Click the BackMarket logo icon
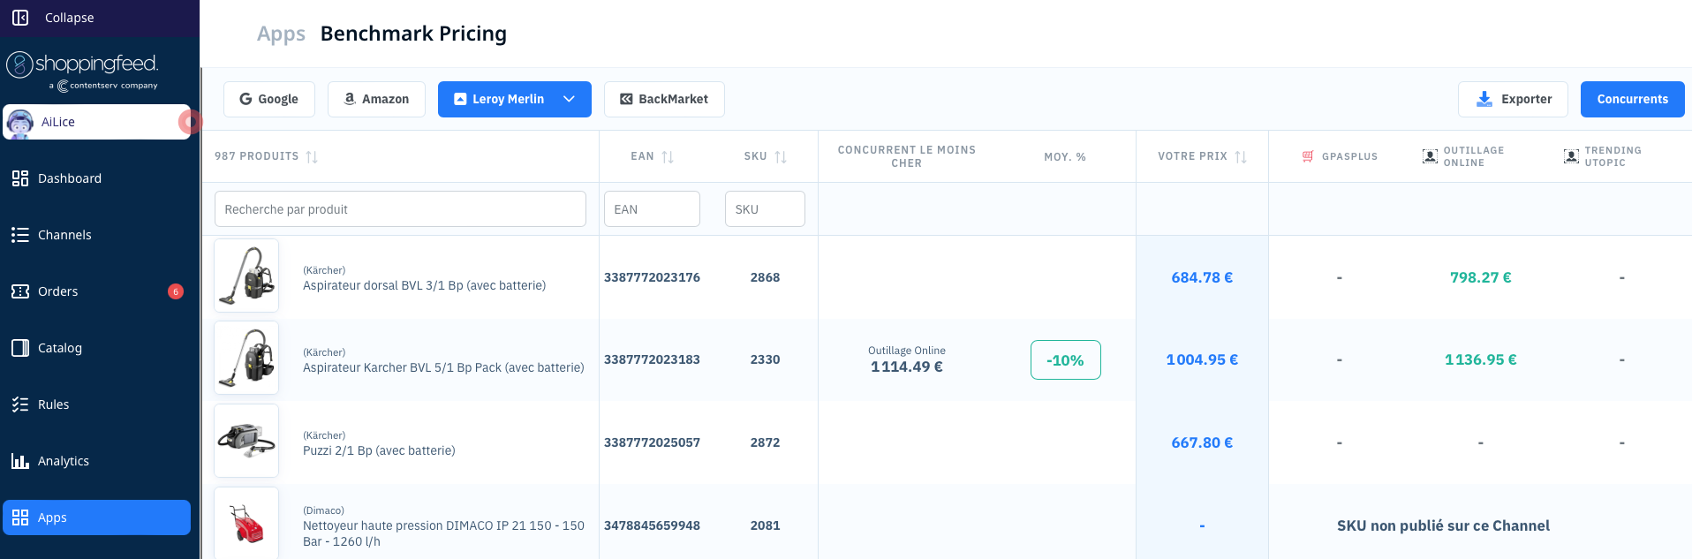Viewport: 1692px width, 559px height. (x=626, y=99)
